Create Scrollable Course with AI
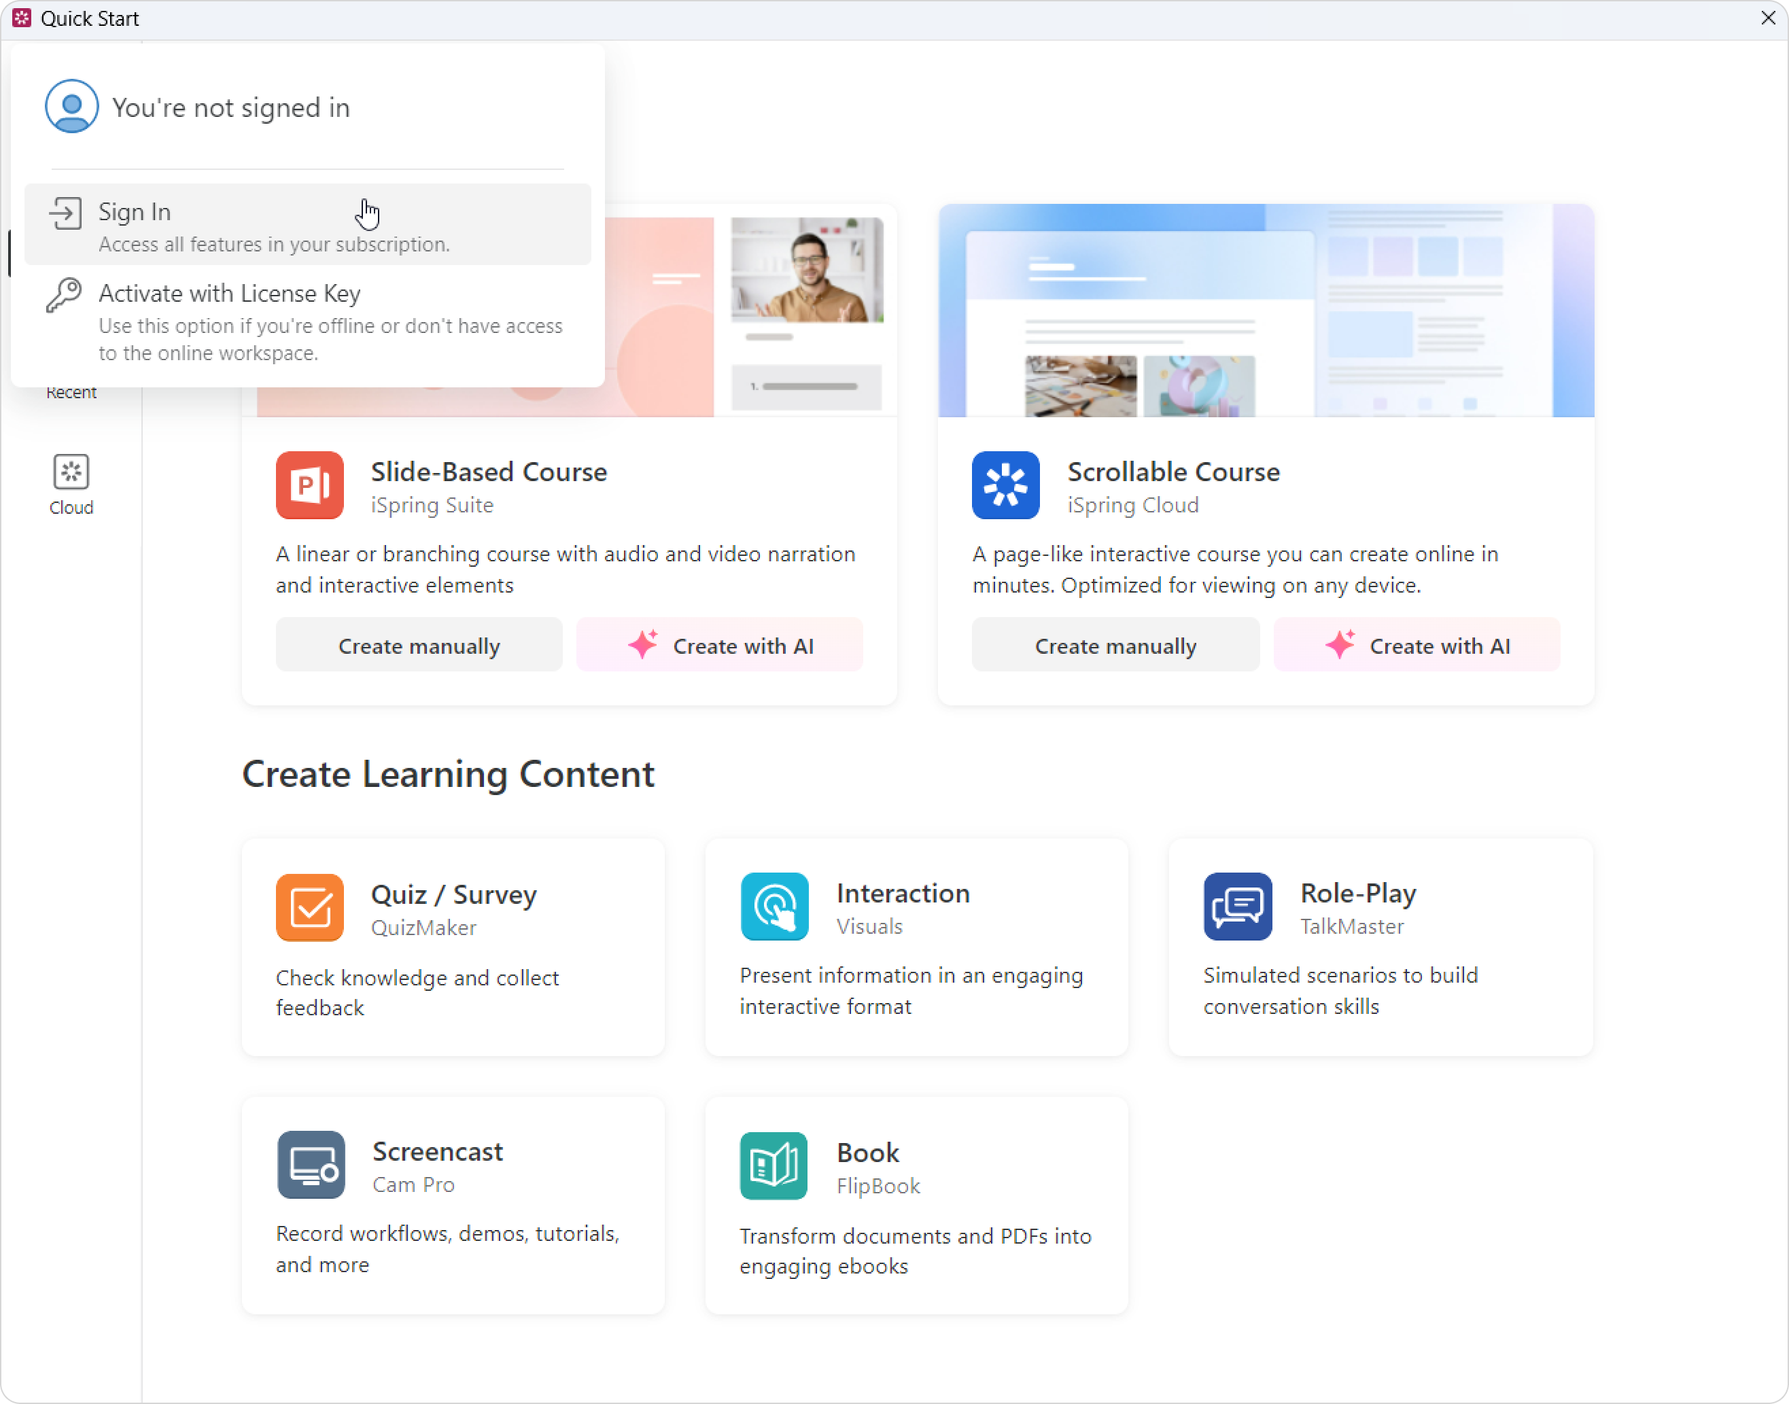This screenshot has width=1789, height=1404. pos(1417,646)
